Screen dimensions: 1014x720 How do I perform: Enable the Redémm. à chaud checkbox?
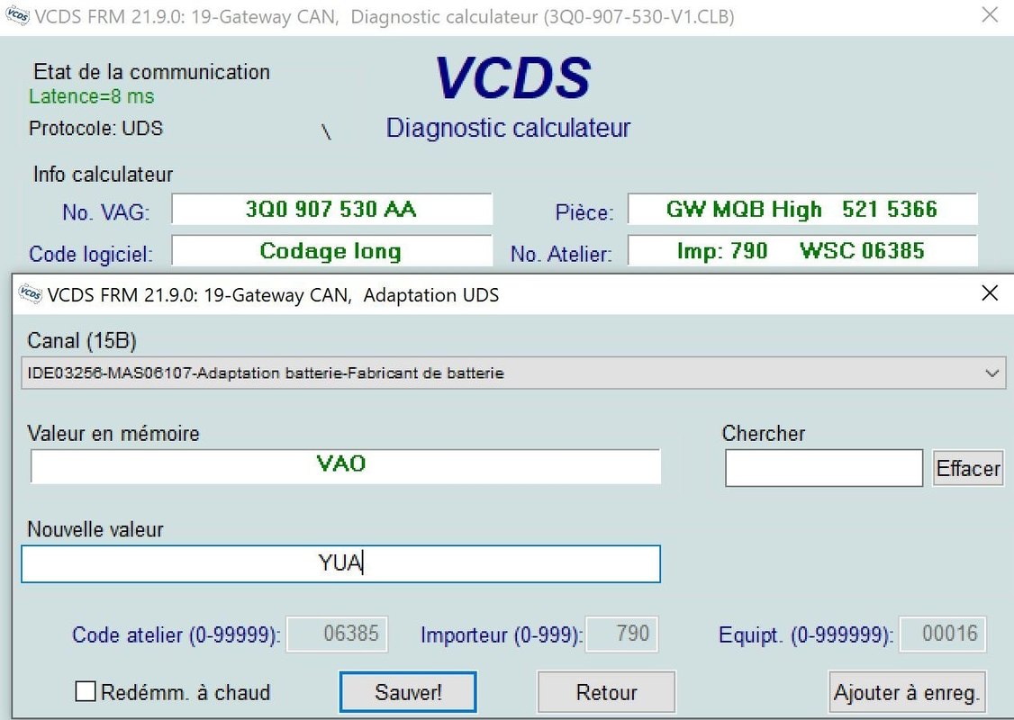click(x=86, y=691)
